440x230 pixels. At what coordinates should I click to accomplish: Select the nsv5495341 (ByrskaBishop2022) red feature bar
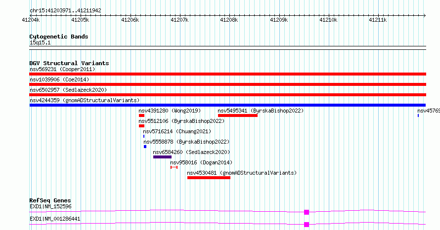click(238, 115)
